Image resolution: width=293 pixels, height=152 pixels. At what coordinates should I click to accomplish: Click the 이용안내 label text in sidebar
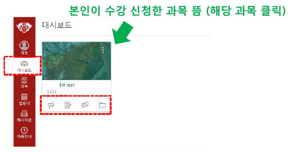coord(24,137)
